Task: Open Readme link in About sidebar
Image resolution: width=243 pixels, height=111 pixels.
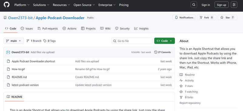Action: tap(187, 75)
